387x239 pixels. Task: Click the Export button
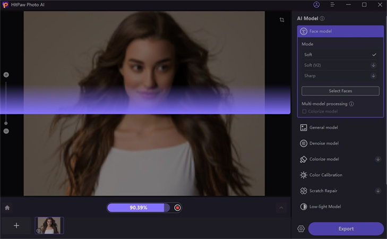point(346,228)
